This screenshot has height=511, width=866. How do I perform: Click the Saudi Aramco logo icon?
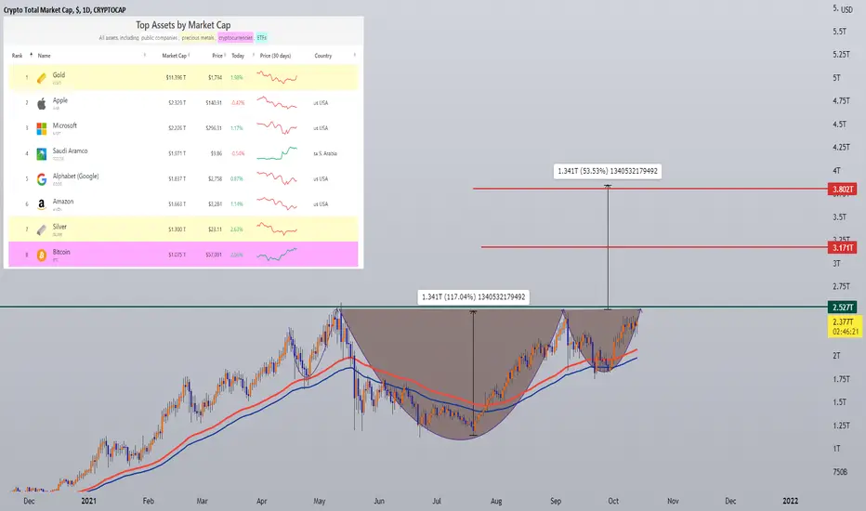click(42, 154)
